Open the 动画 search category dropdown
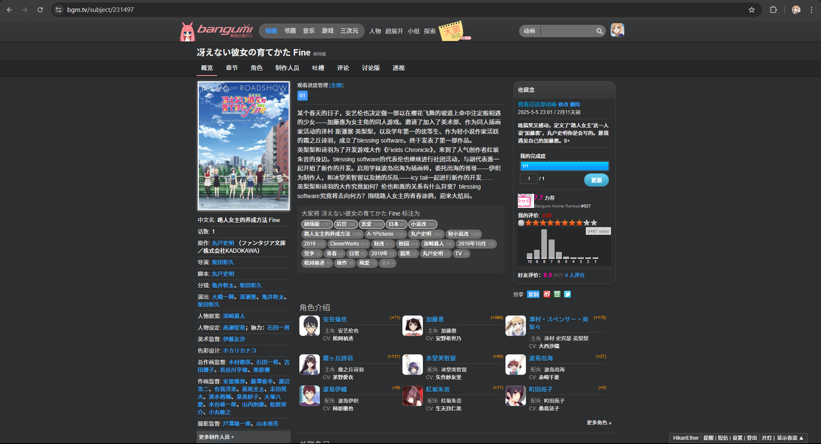Viewport: 821px width, 444px height. (529, 31)
